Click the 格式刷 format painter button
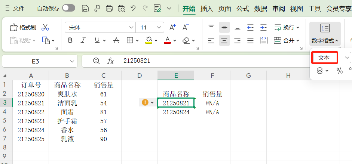This screenshot has width=352, height=164. 23,28
